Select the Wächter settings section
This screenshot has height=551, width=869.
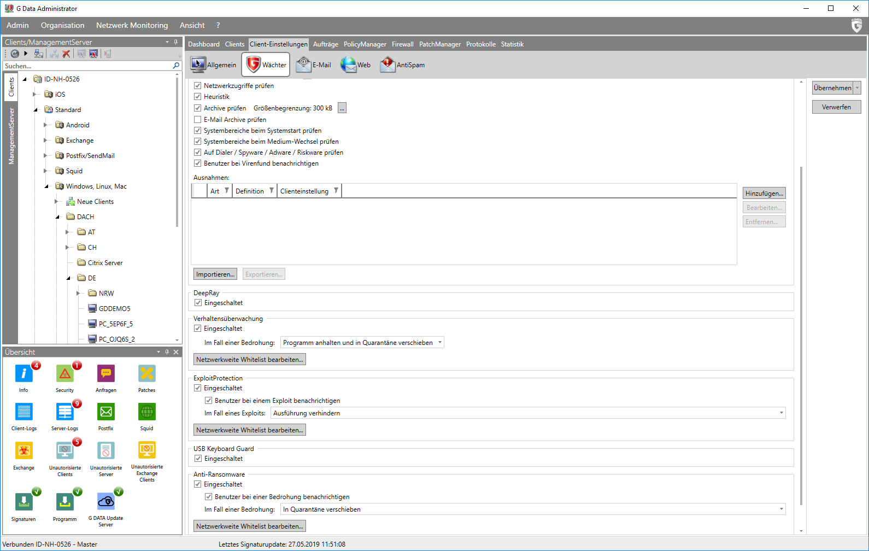(266, 65)
